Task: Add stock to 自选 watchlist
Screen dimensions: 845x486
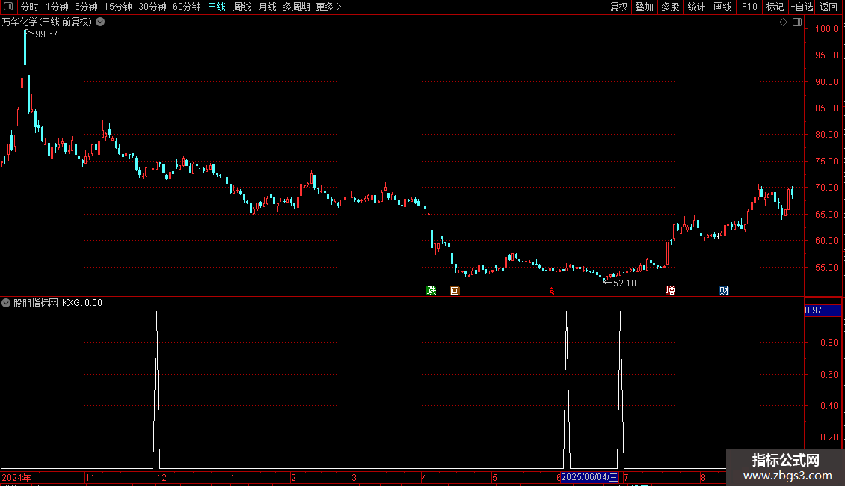Action: pos(802,7)
